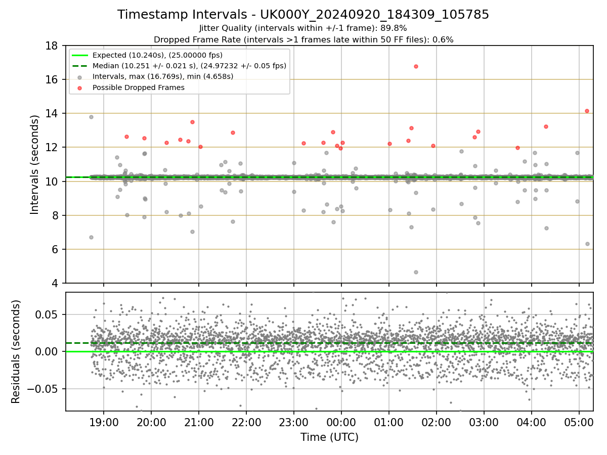The height and width of the screenshot is (455, 607).
Task: Click the '05:00' time tick label
Action: pos(579,423)
